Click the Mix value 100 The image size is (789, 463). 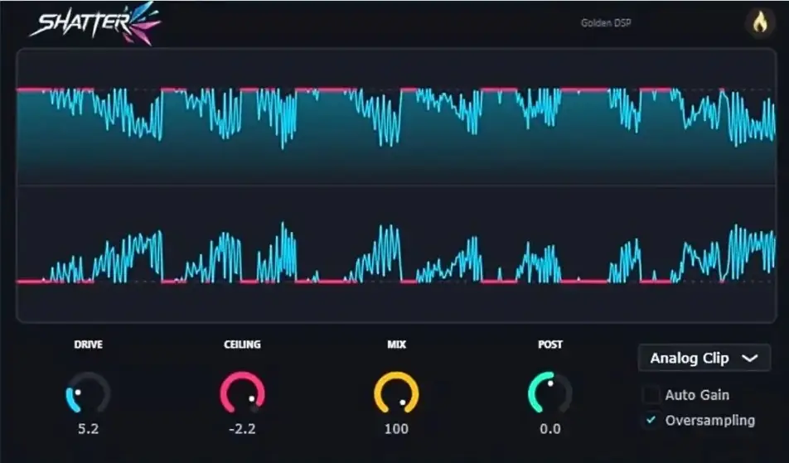tap(396, 429)
